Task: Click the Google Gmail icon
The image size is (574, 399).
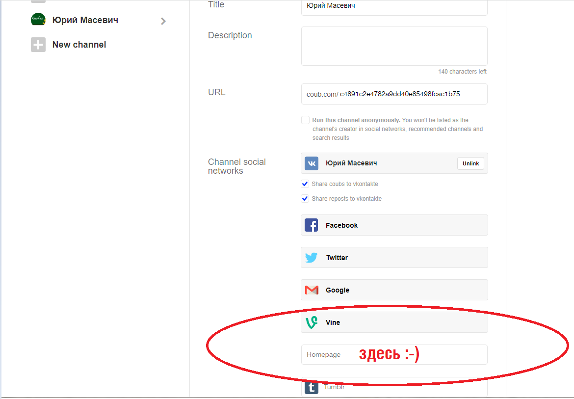Action: [312, 290]
